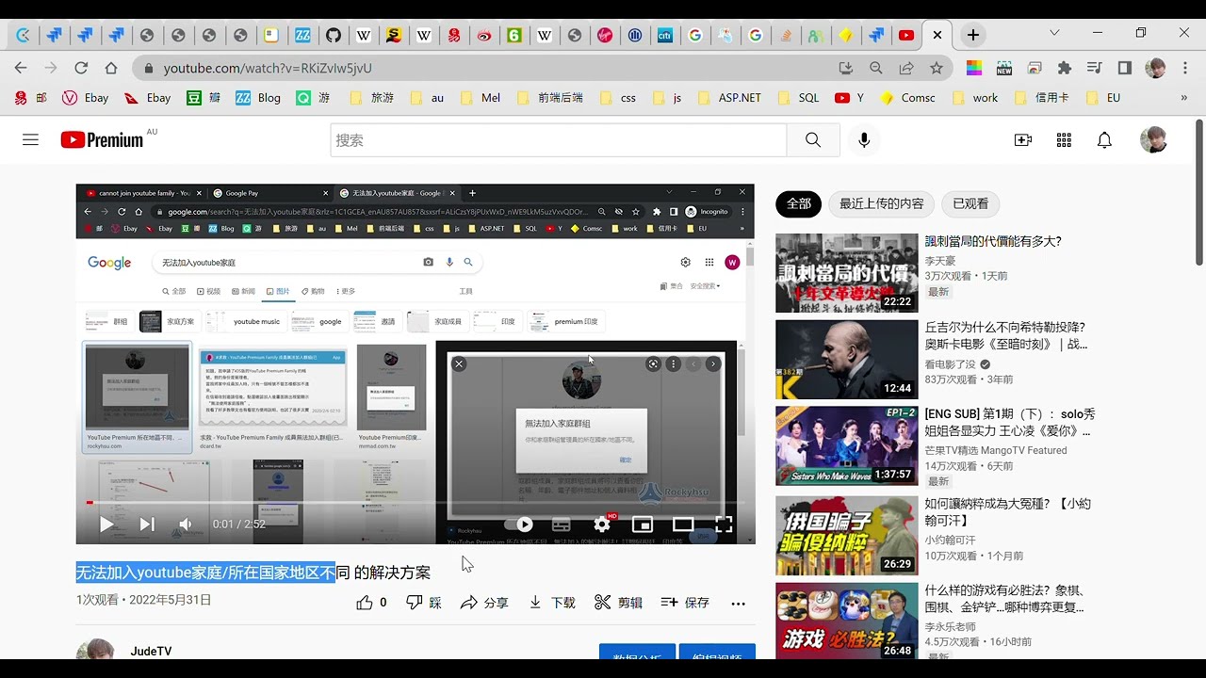Click the search magnifier button
This screenshot has width=1206, height=678.
click(812, 140)
